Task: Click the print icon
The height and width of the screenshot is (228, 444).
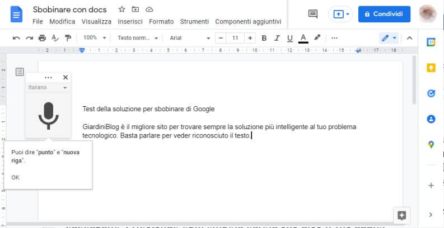Action: click(42, 38)
